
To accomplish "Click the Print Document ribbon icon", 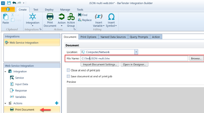I will [50, 17].
